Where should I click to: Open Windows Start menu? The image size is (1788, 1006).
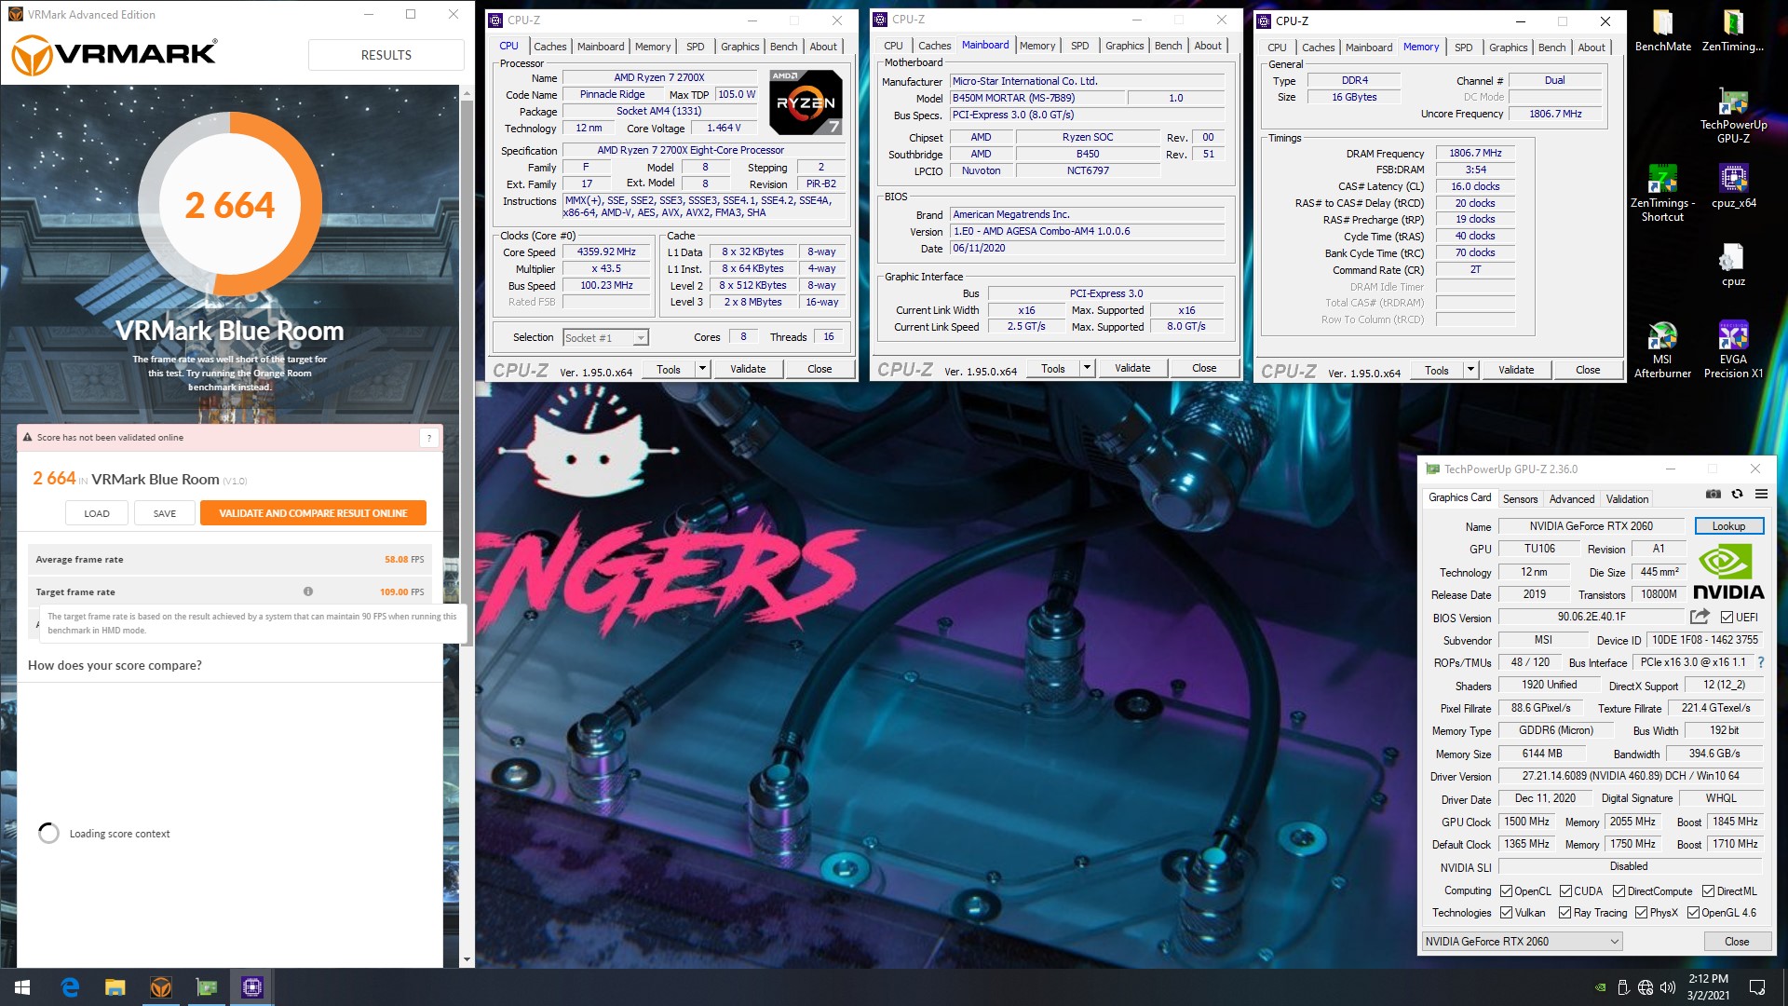click(x=22, y=987)
